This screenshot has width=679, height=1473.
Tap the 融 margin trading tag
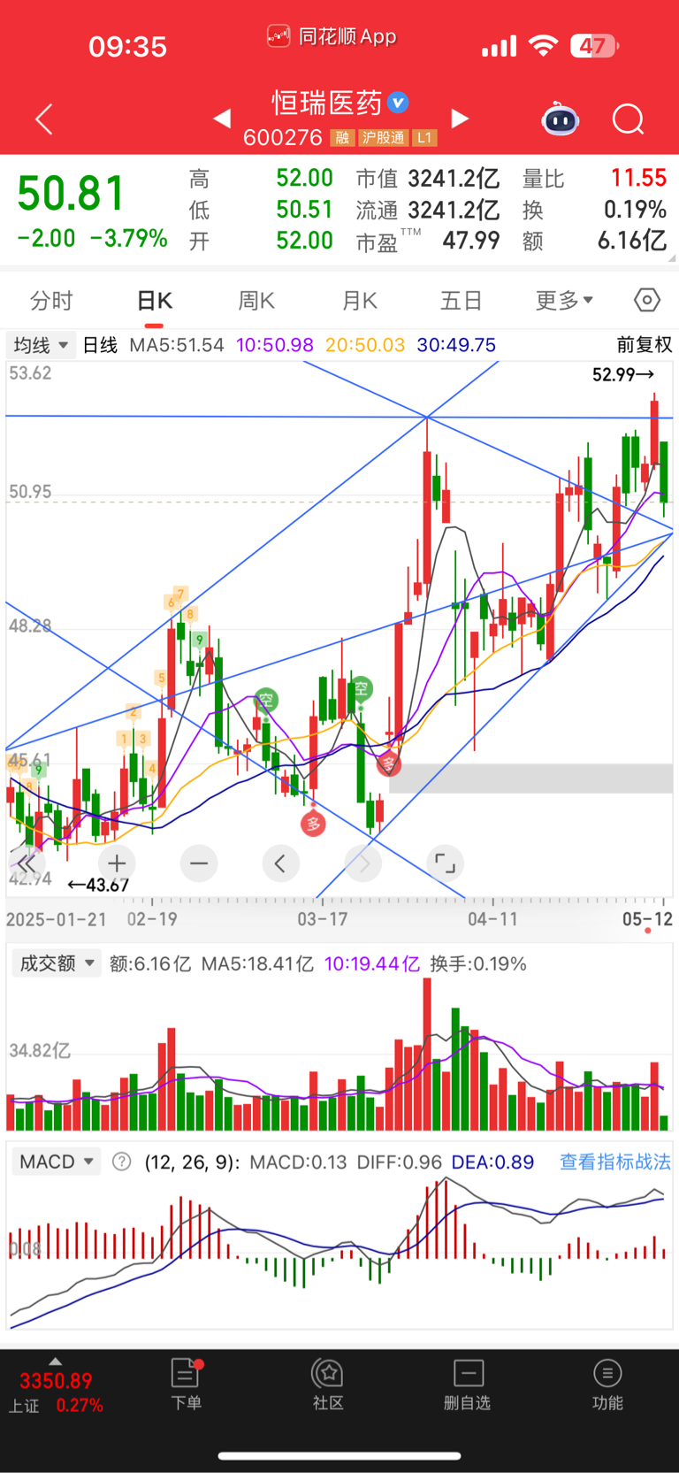point(341,138)
